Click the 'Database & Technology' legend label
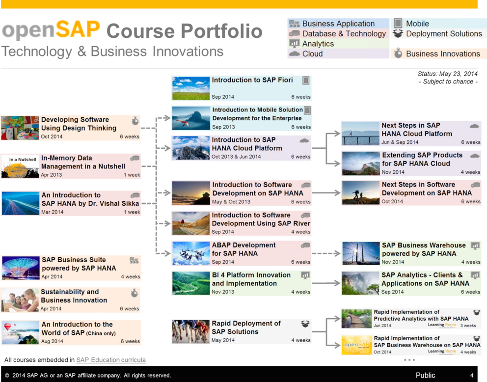This screenshot has height=382, width=487. tap(344, 33)
